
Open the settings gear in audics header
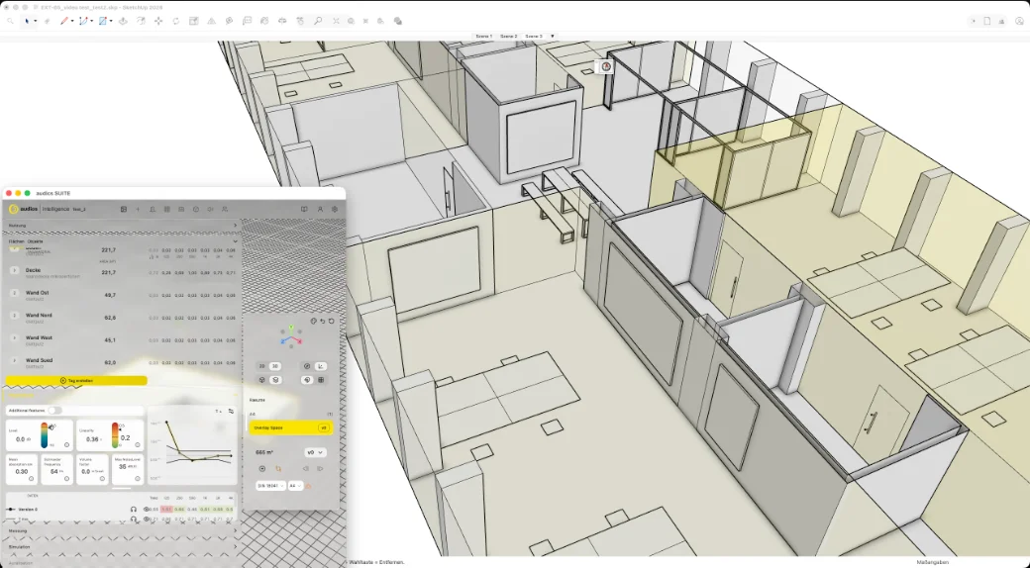(335, 210)
